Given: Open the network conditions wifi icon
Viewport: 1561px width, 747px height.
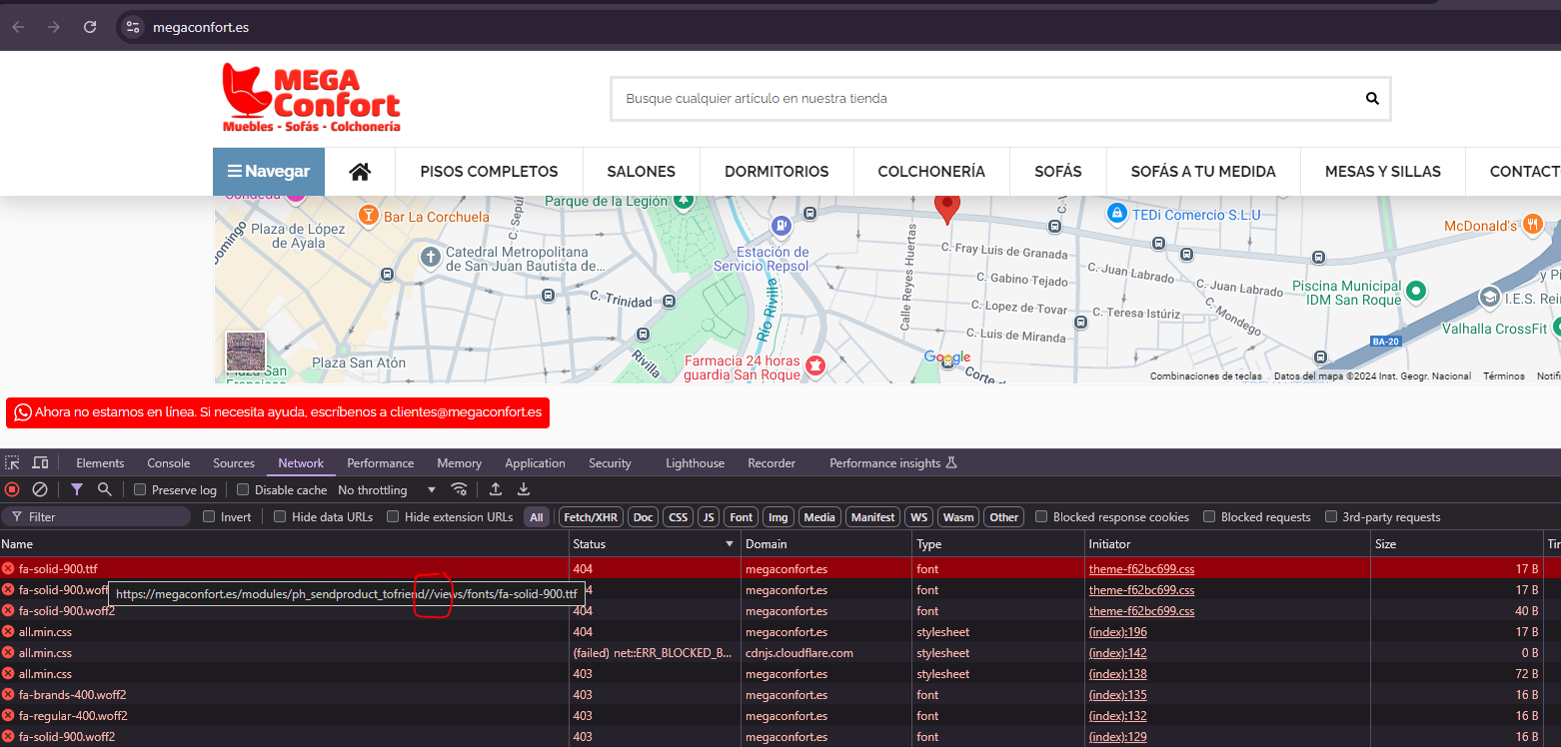Looking at the screenshot, I should click(x=460, y=489).
